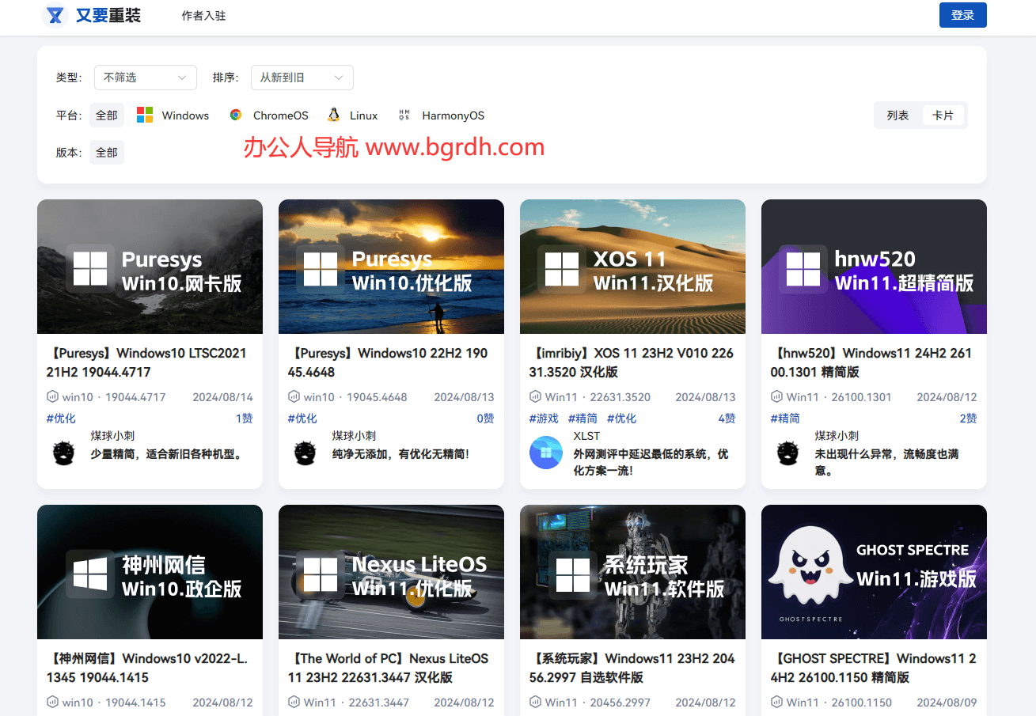Click version icon beside win10 19044.4717

coord(52,397)
